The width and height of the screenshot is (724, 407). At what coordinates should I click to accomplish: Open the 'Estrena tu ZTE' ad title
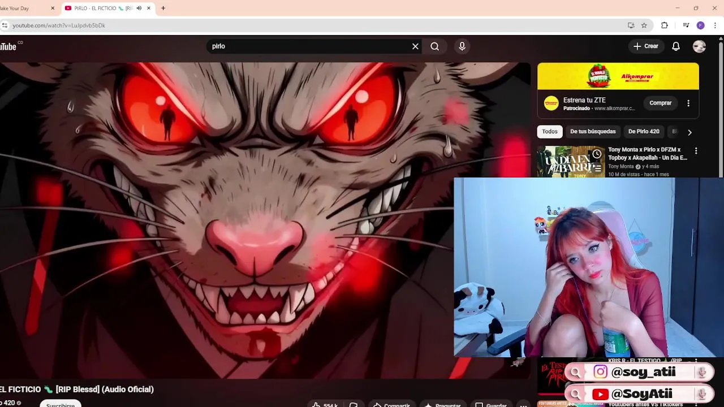[x=584, y=100]
